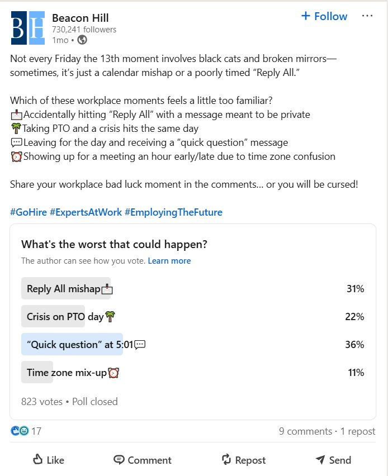This screenshot has height=476, width=388.
Task: View the 17 reactions icons
Action: click(x=20, y=431)
